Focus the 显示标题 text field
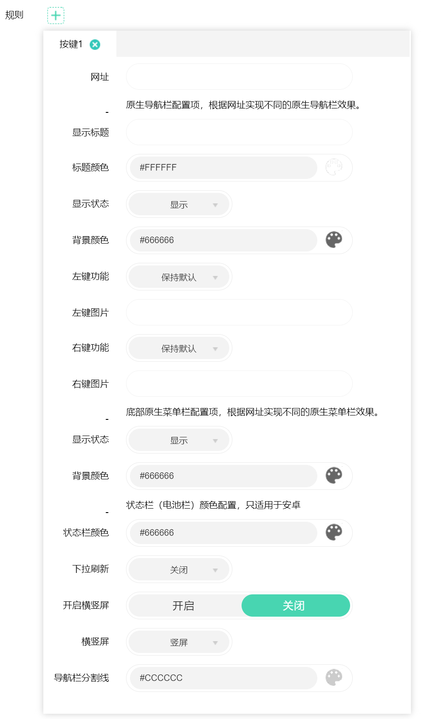The width and height of the screenshot is (421, 719). click(239, 132)
